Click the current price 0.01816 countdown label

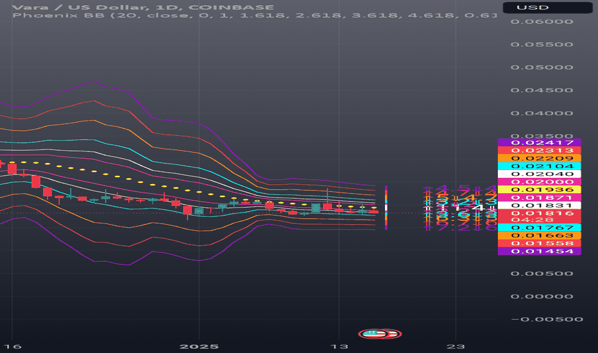pos(539,216)
